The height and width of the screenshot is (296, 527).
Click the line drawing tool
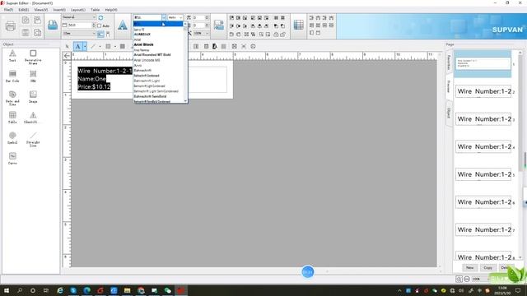tap(93, 46)
